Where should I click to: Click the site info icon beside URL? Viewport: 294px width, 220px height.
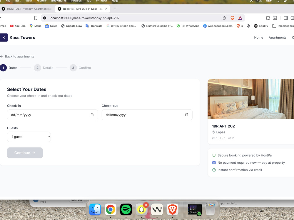point(45,18)
